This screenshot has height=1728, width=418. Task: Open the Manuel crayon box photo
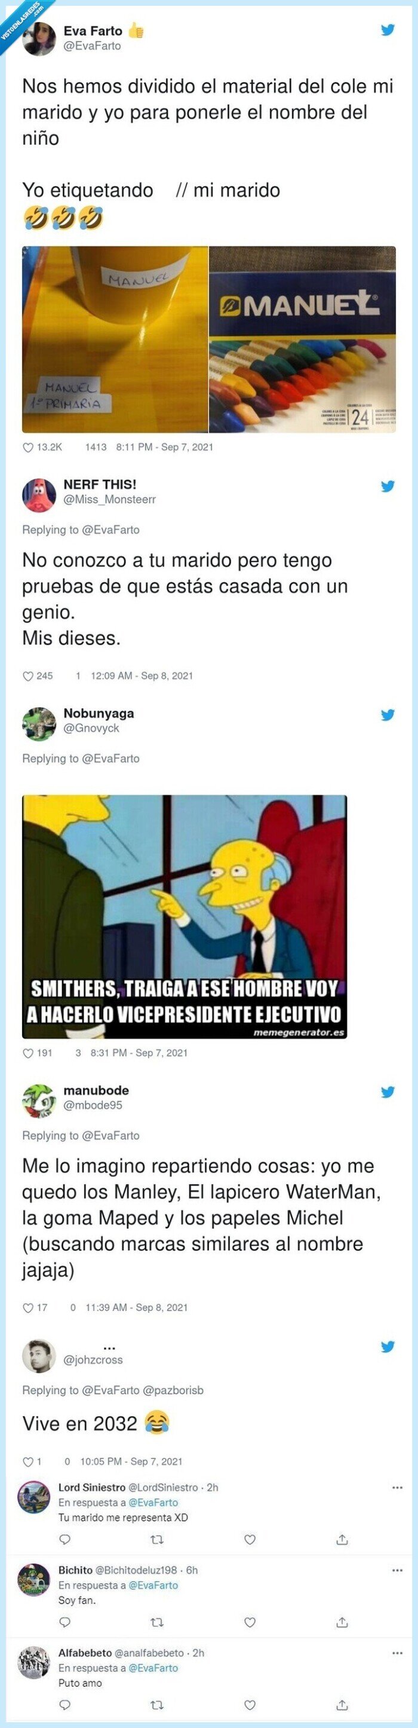pos(303,340)
